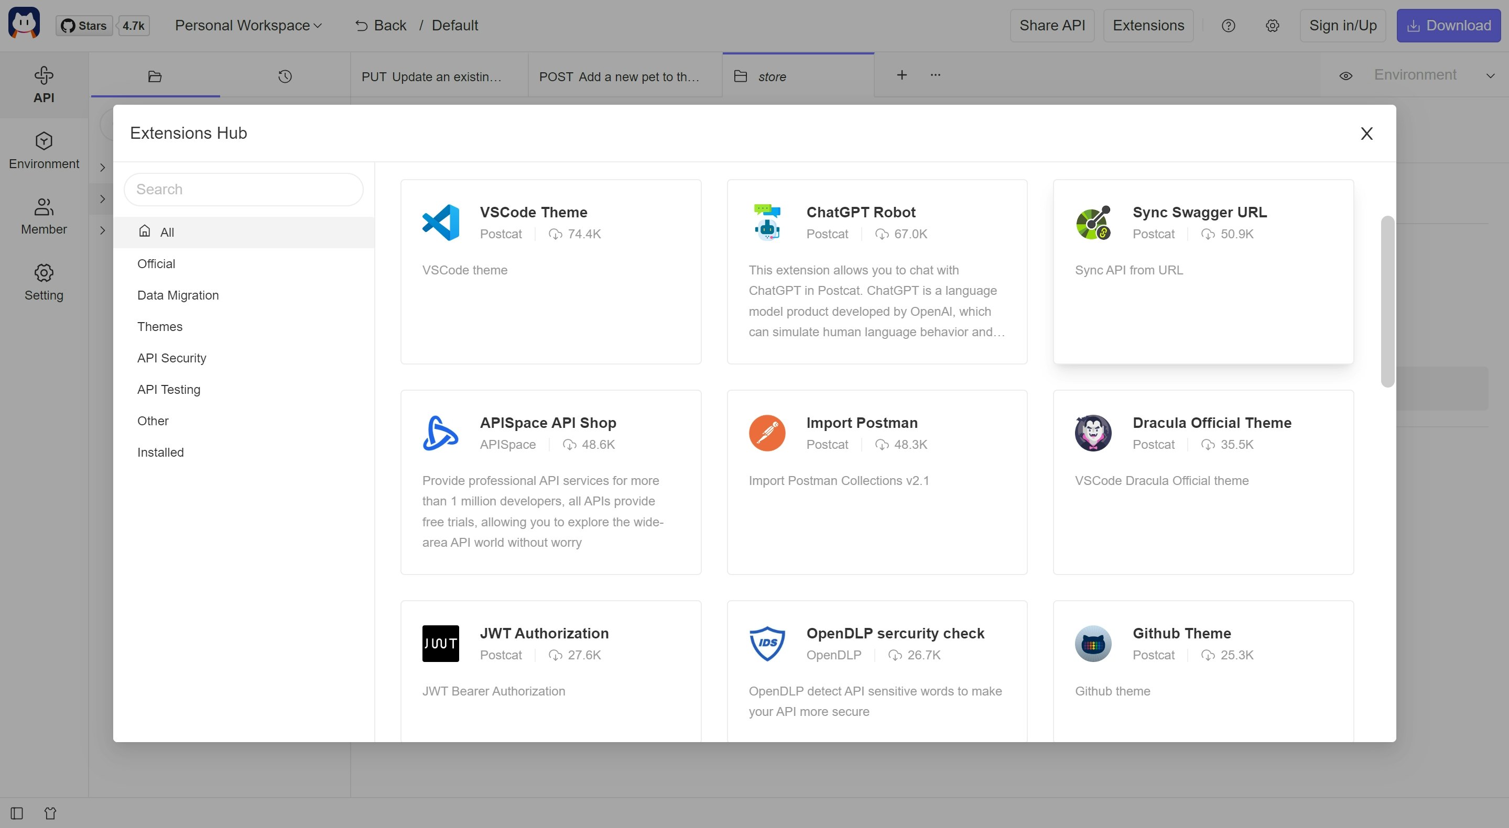This screenshot has height=828, width=1509.
Task: Open the Sync Swagger URL title
Action: click(x=1200, y=213)
